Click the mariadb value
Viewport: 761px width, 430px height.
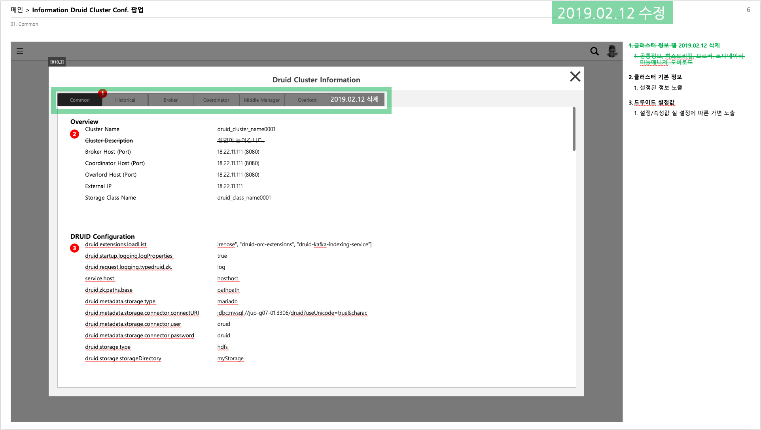[x=227, y=301]
